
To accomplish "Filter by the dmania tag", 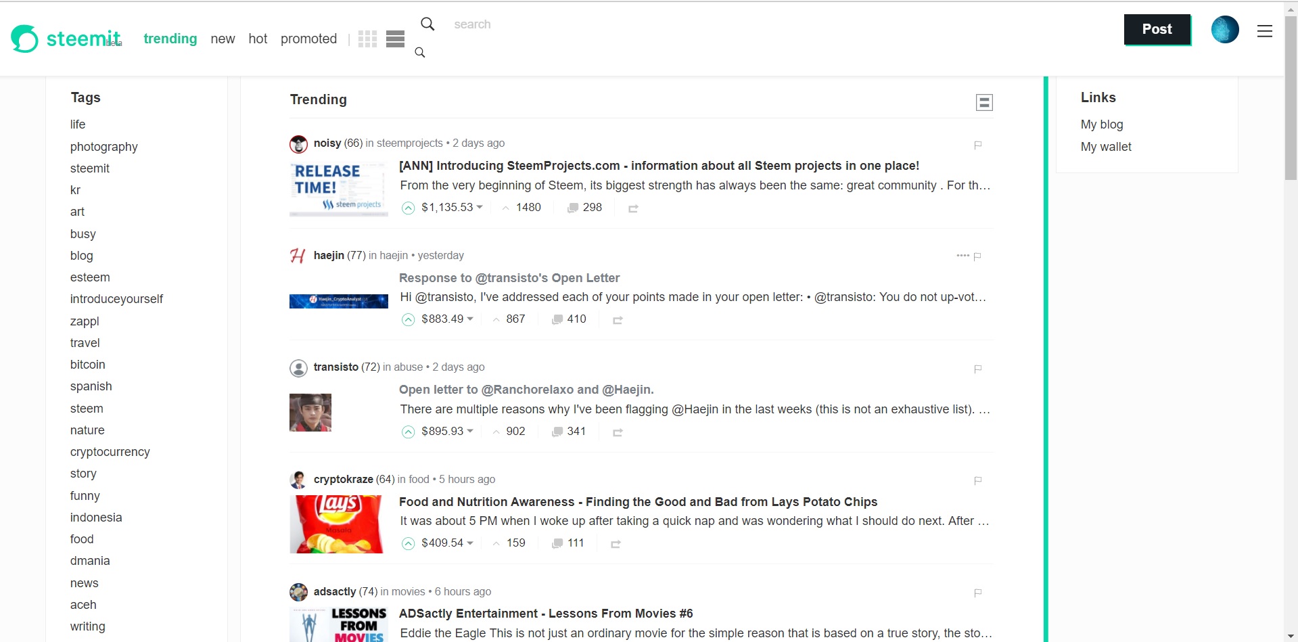I will point(90,561).
